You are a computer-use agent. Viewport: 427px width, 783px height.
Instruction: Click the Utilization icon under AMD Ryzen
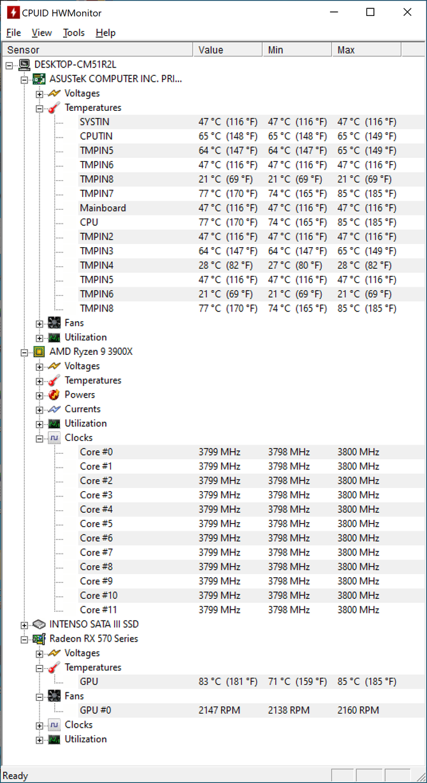54,423
